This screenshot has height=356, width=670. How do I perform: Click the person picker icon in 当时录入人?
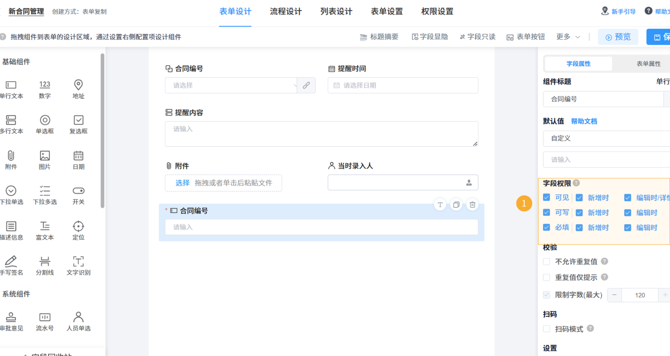tap(469, 182)
